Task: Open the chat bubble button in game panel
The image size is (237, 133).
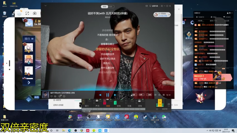Action: pos(28,100)
